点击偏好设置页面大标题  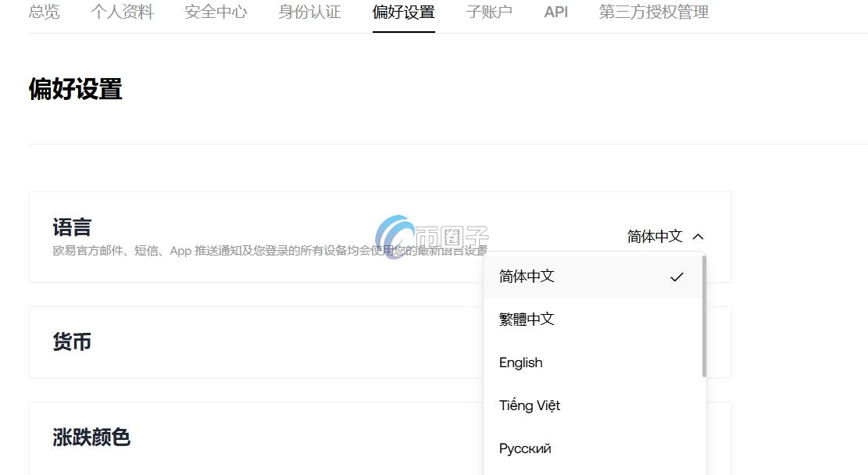click(x=74, y=88)
